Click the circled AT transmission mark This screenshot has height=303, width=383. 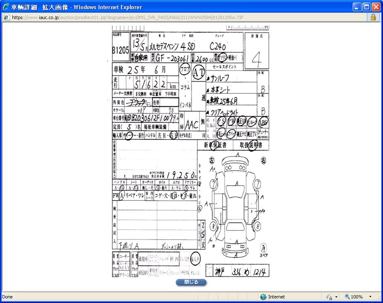199,73
